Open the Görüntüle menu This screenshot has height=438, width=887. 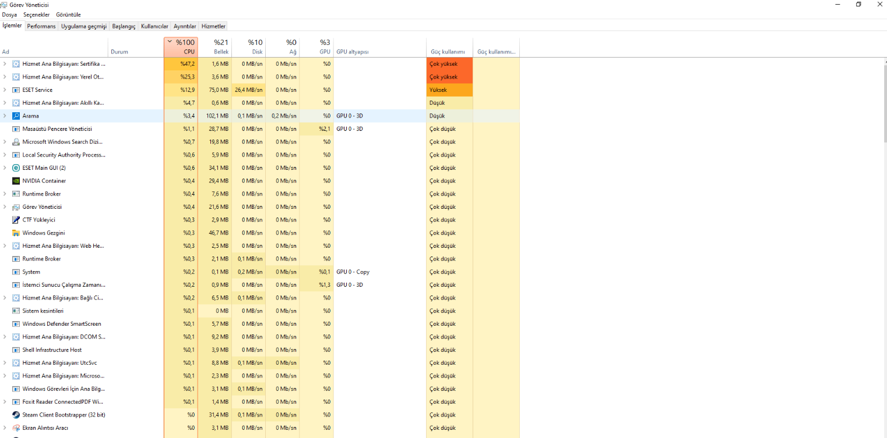coord(68,15)
